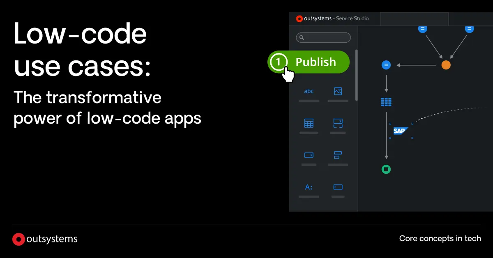
Task: Click the dropdown widget with arrow
Action: pos(309,155)
